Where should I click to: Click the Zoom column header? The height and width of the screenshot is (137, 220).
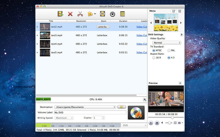click(104, 21)
